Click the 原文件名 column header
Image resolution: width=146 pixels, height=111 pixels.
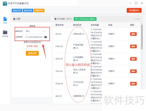tap(60, 25)
